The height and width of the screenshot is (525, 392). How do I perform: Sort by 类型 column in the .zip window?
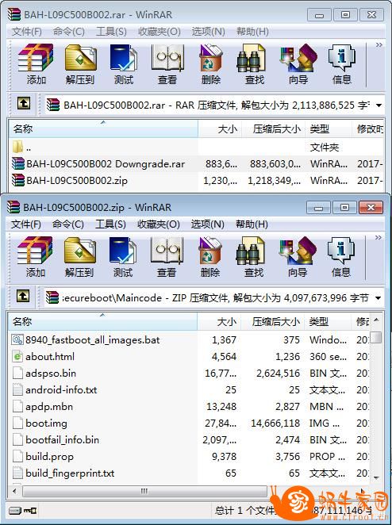point(328,322)
